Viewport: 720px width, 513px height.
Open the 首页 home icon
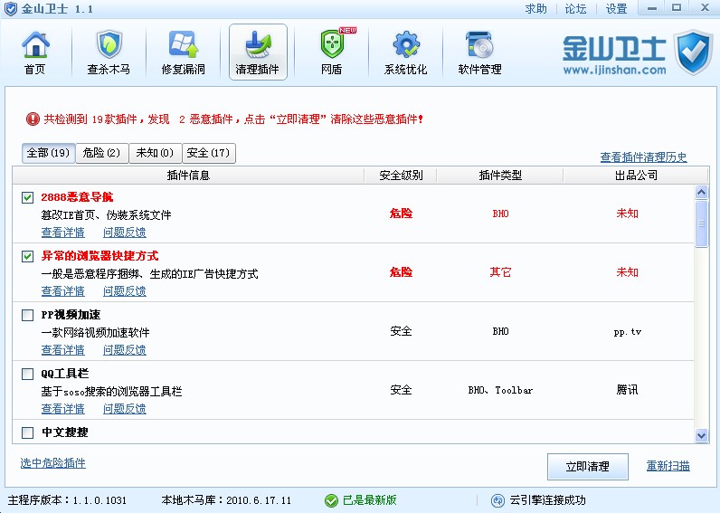(x=35, y=52)
